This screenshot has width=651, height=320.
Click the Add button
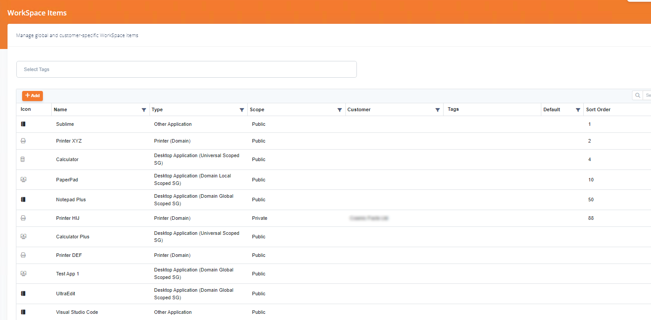[32, 95]
